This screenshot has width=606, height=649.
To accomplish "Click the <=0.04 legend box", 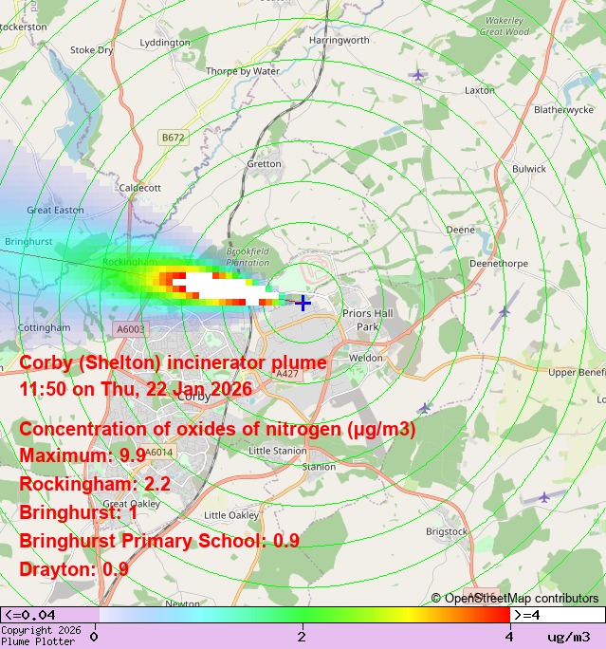I will point(49,615).
